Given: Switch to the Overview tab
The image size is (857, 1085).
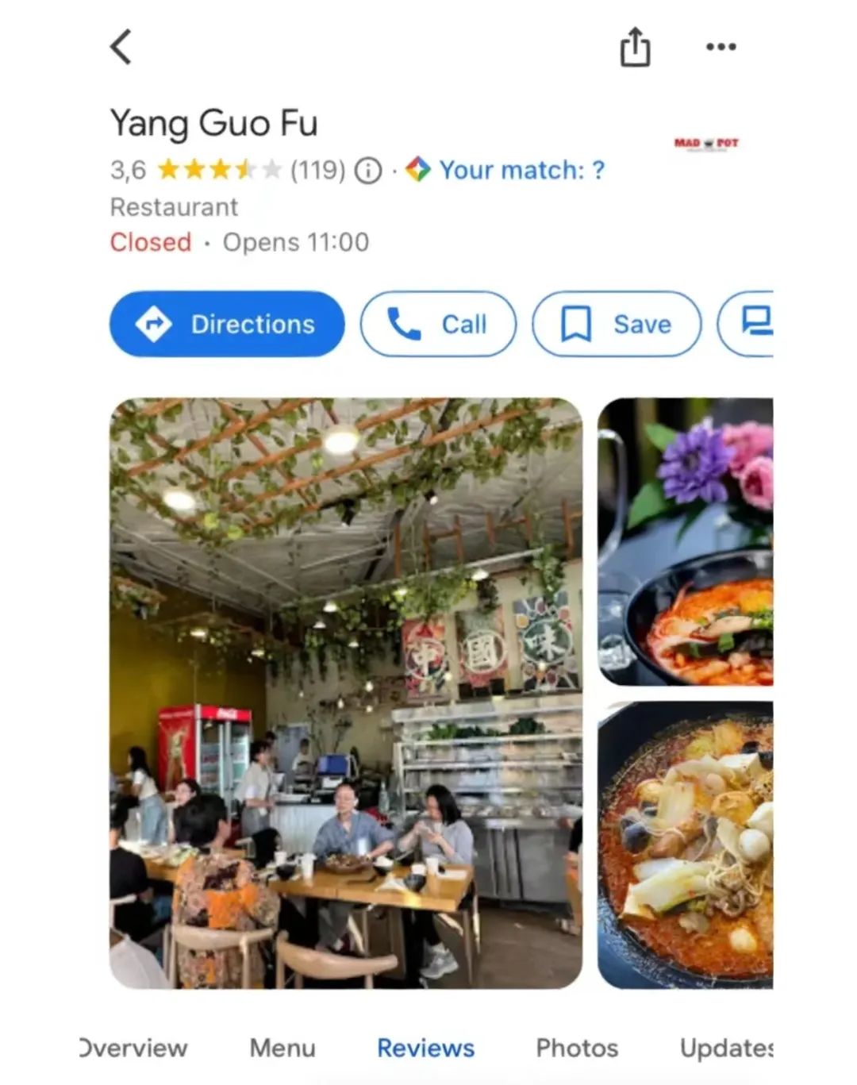Looking at the screenshot, I should tap(133, 1048).
